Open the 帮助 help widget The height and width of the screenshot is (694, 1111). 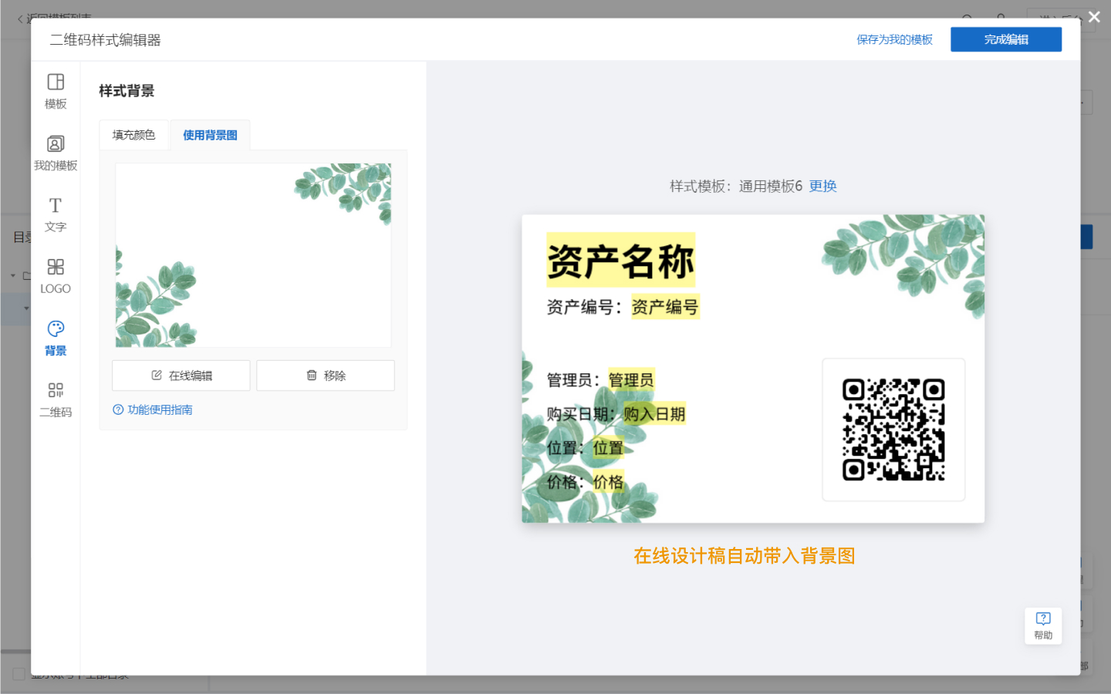tap(1043, 625)
